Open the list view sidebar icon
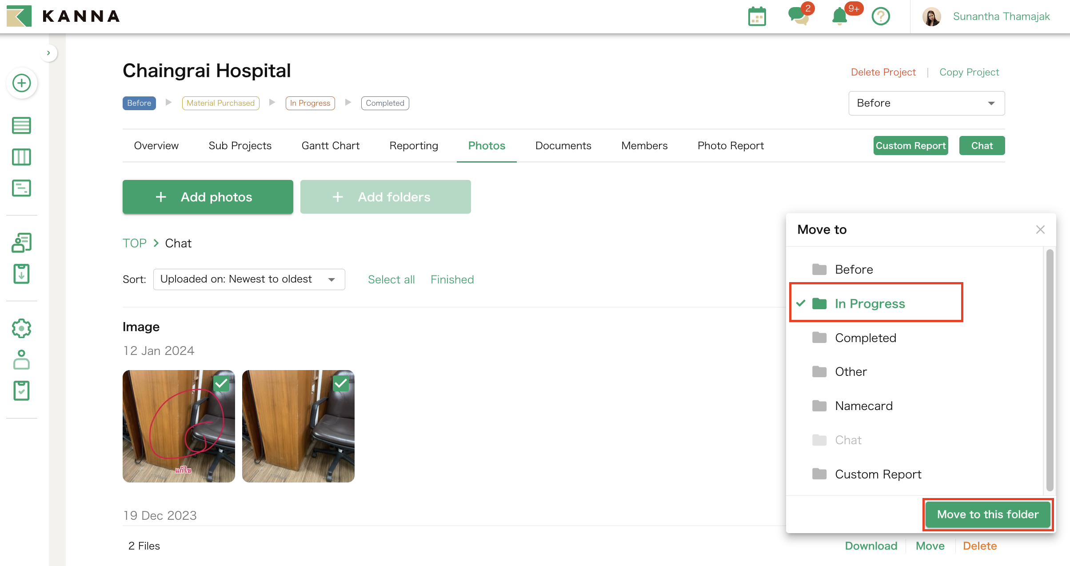Image resolution: width=1070 pixels, height=566 pixels. click(x=21, y=125)
